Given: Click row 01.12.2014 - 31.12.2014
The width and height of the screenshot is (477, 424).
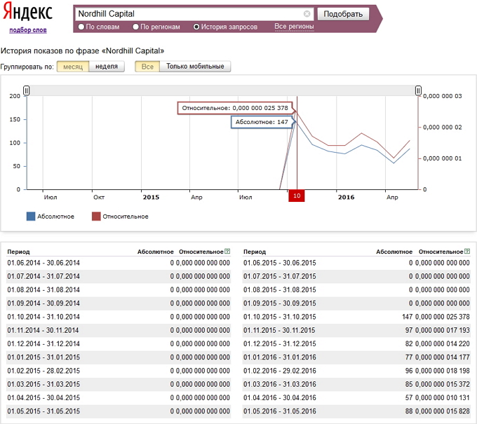Looking at the screenshot, I should (x=119, y=344).
